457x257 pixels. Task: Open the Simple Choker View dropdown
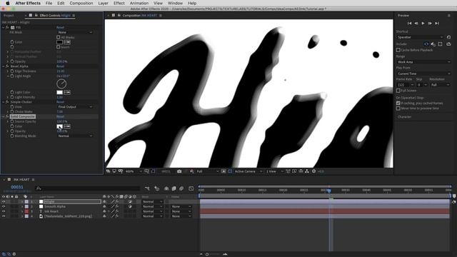click(75, 107)
